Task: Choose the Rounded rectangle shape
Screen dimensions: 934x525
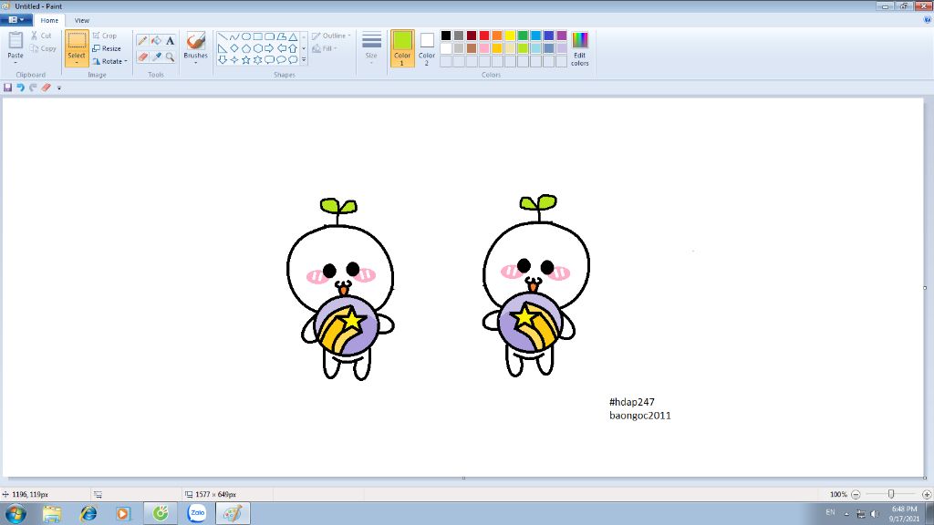Action: (269, 36)
